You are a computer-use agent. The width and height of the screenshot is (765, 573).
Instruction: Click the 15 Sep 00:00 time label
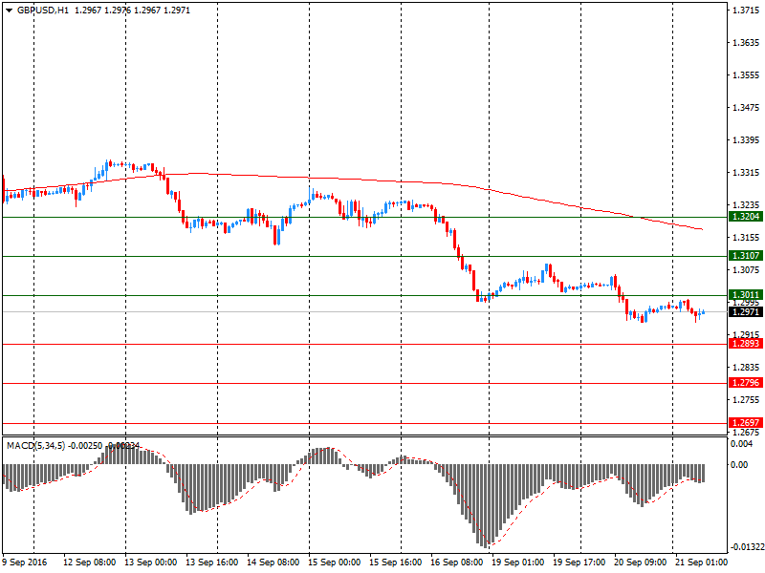coord(334,562)
